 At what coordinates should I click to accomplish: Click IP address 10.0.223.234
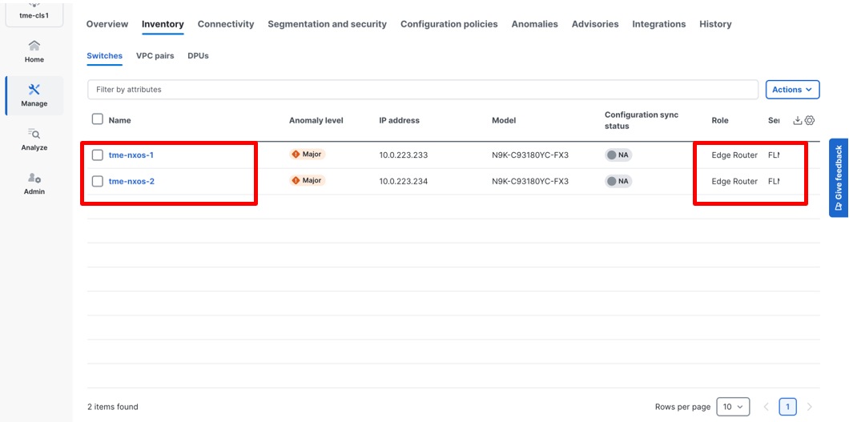click(x=404, y=181)
